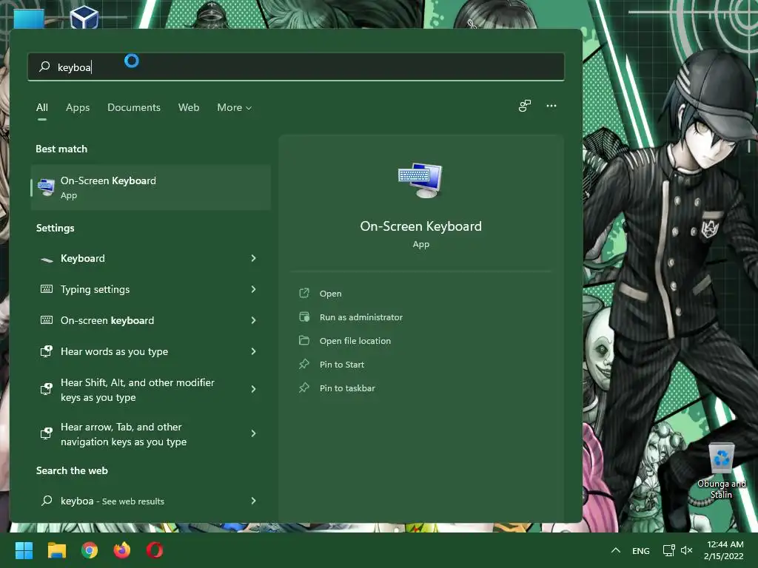Click Open in the app actions

[330, 294]
